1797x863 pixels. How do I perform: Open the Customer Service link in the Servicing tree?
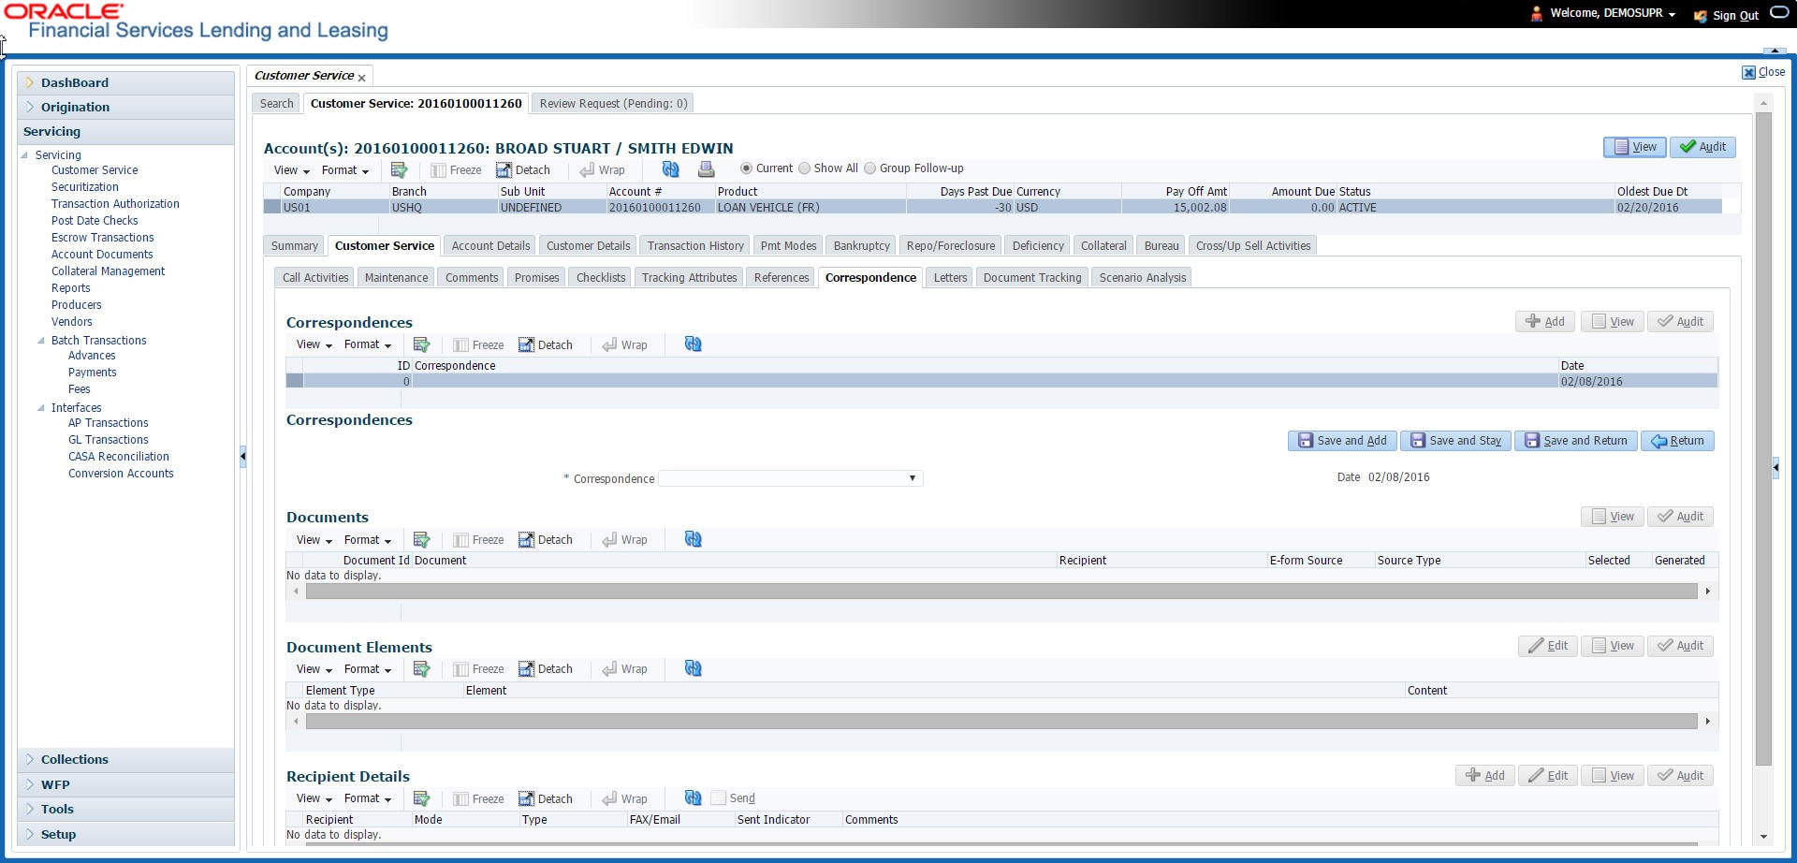click(x=95, y=170)
